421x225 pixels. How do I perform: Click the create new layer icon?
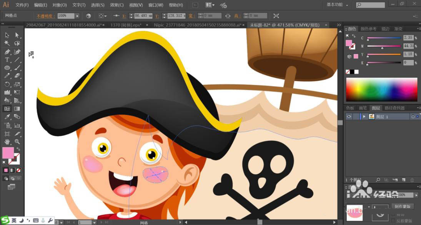[403, 180]
